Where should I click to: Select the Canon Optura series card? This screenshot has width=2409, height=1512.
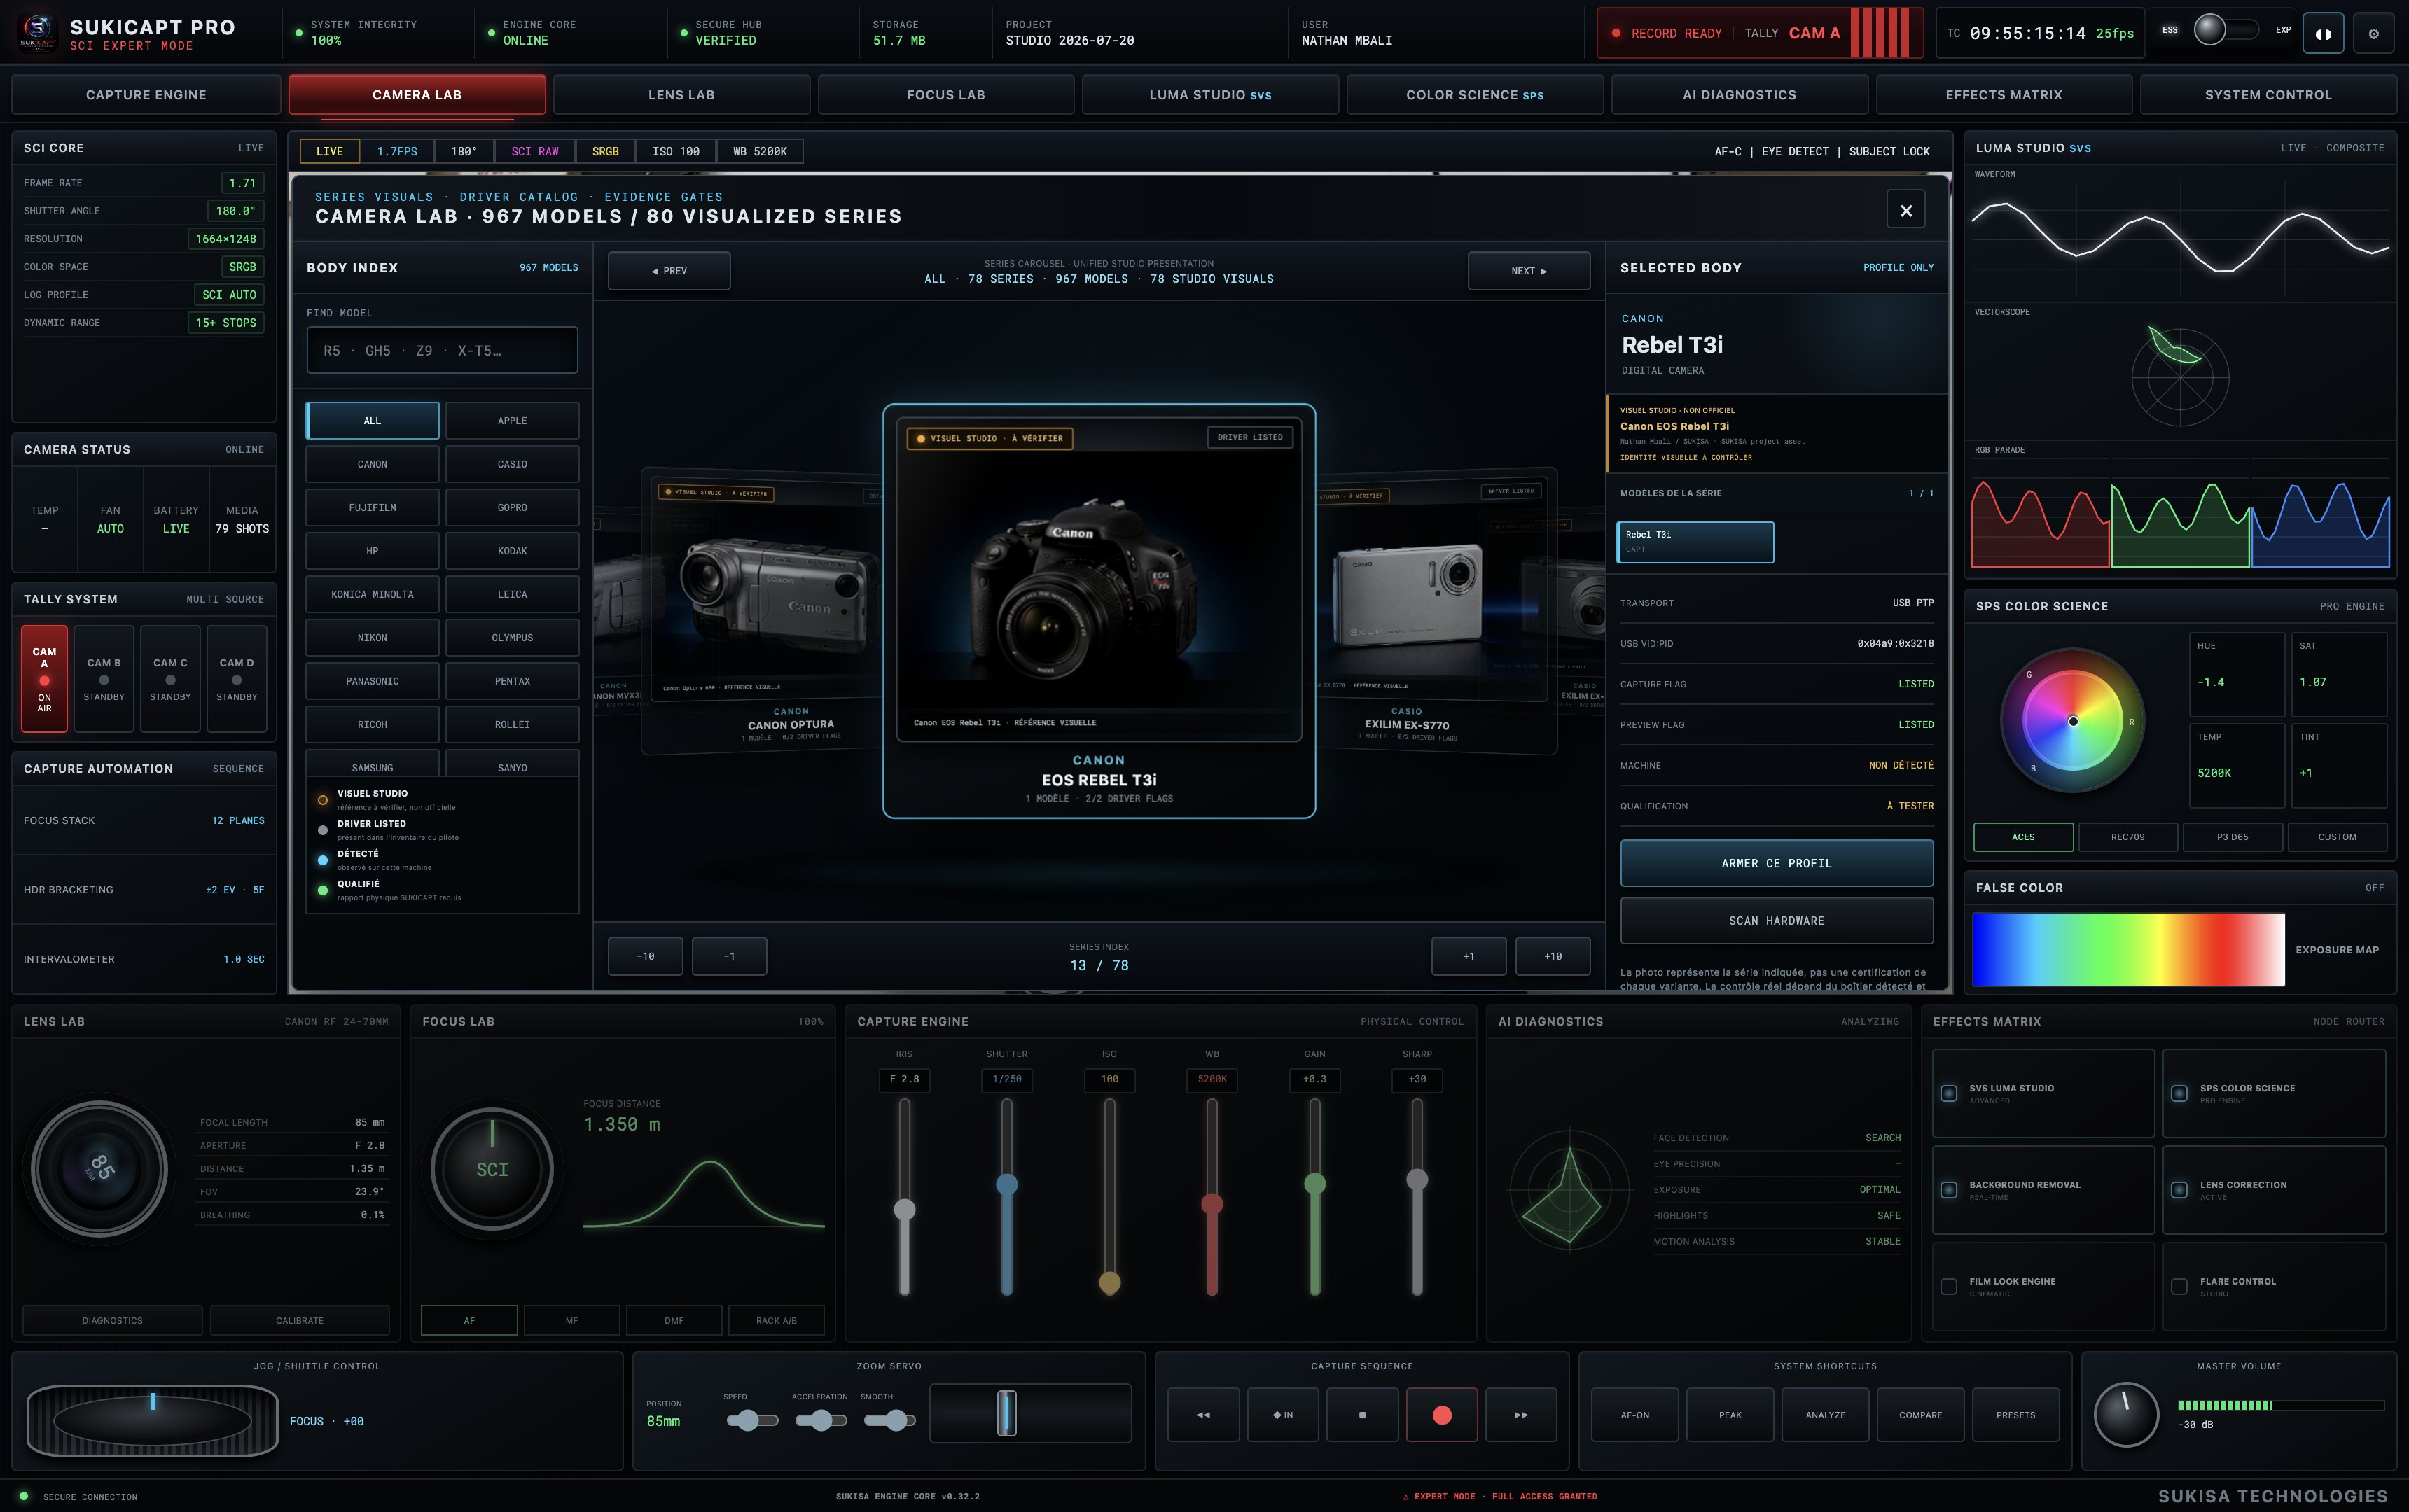(x=761, y=611)
